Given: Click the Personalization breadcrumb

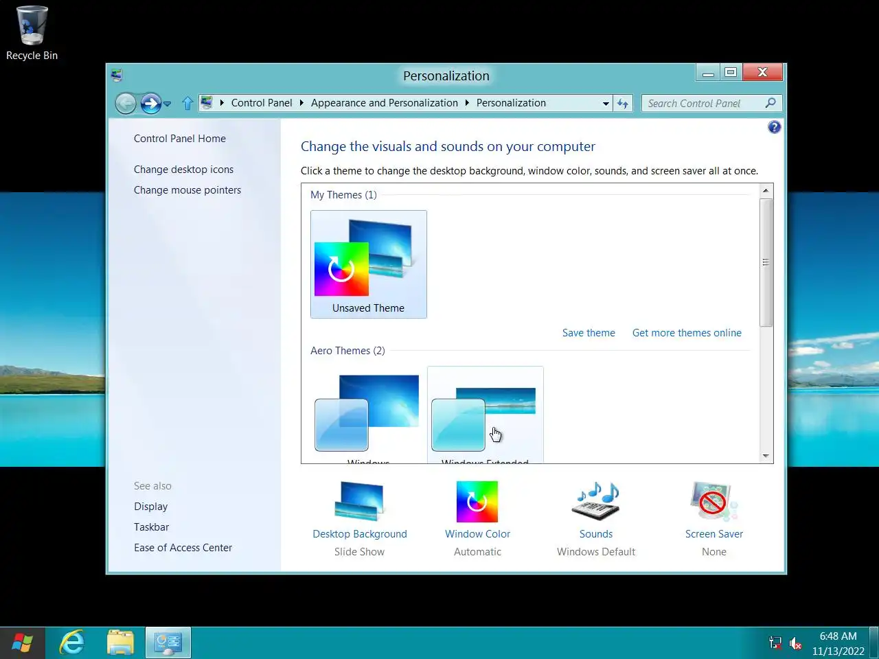Looking at the screenshot, I should pos(511,103).
